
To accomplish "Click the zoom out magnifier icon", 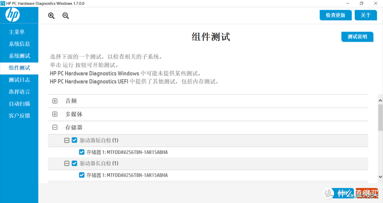I will pyautogui.click(x=66, y=16).
